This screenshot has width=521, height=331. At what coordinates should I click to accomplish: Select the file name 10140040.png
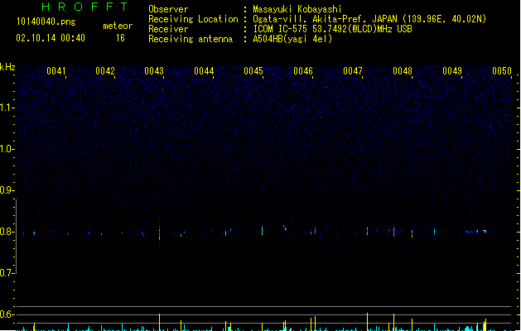[x=46, y=22]
